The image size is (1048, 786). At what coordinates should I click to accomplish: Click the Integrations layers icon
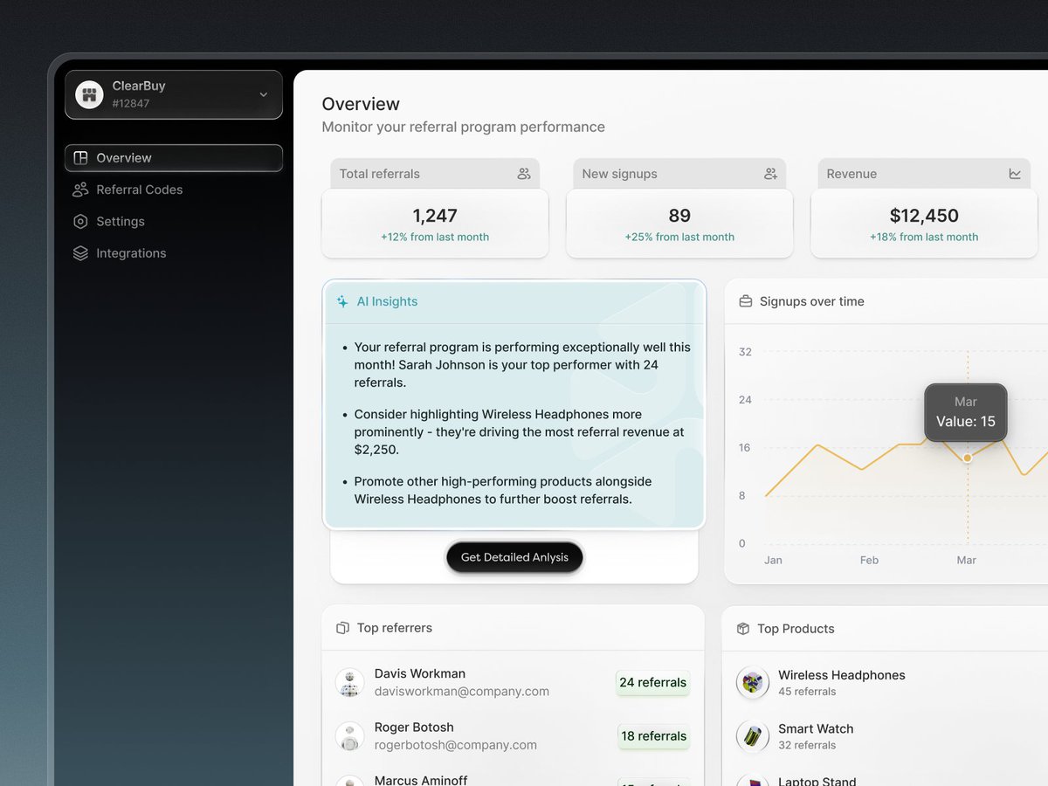80,253
